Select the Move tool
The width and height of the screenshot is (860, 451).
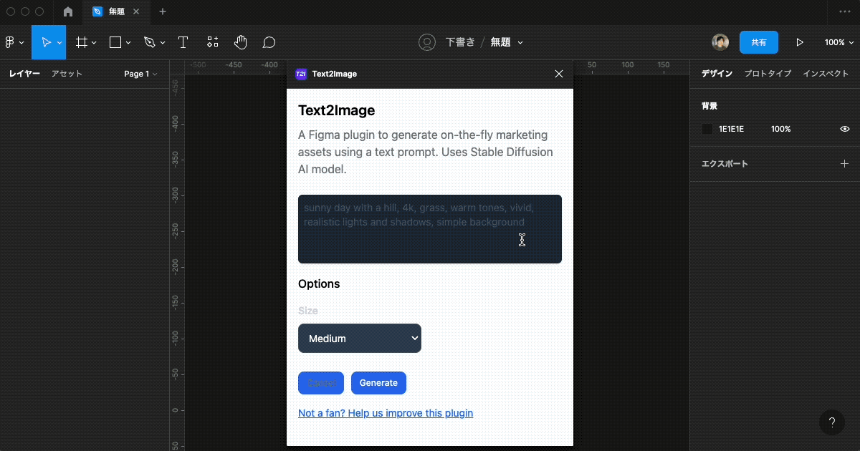click(47, 42)
